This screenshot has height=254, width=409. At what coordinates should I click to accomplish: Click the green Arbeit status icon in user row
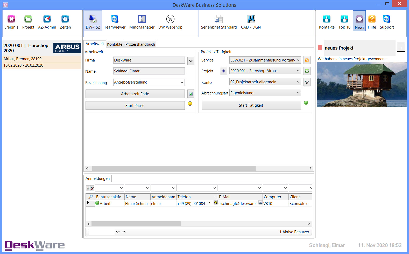pyautogui.click(x=97, y=203)
